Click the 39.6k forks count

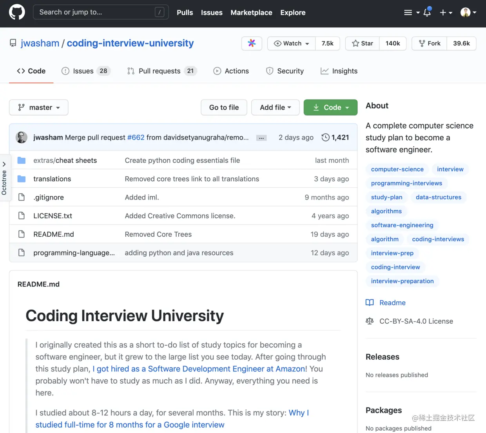click(461, 43)
